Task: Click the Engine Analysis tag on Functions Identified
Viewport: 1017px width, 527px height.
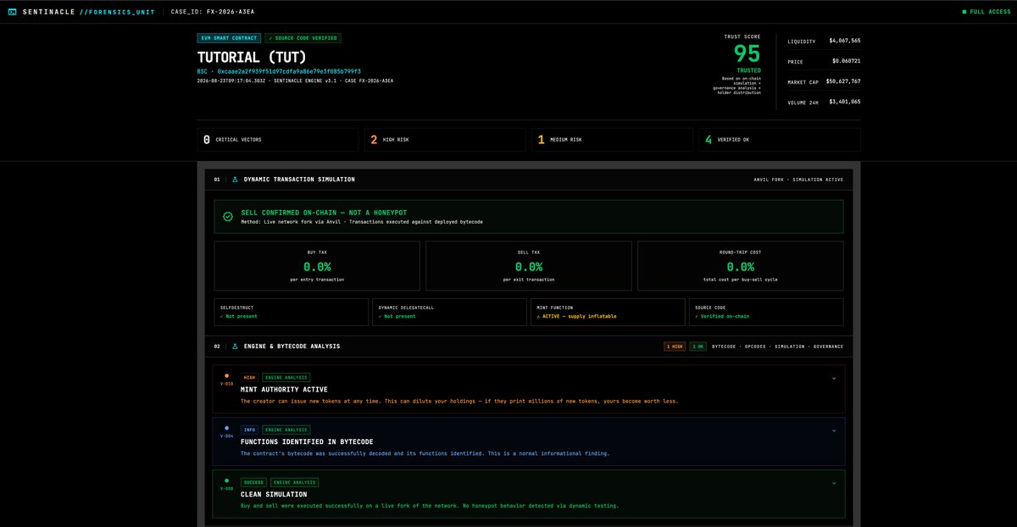Action: [286, 430]
